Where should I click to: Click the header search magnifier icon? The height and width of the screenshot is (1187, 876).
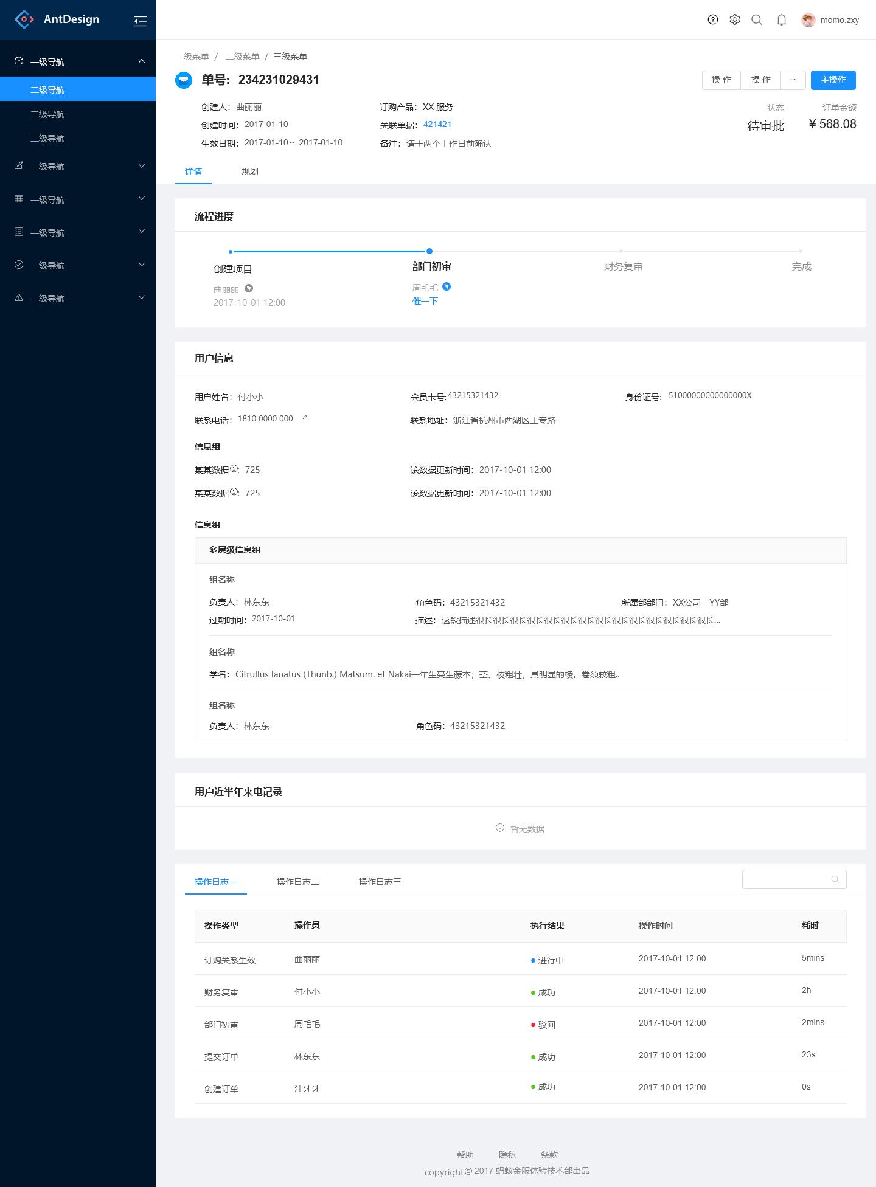[x=757, y=20]
